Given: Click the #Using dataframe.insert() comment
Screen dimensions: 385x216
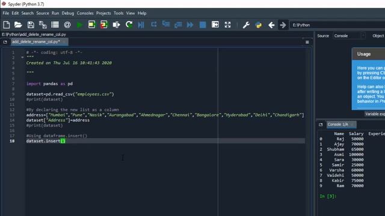Looking at the screenshot, I should coord(57,136).
